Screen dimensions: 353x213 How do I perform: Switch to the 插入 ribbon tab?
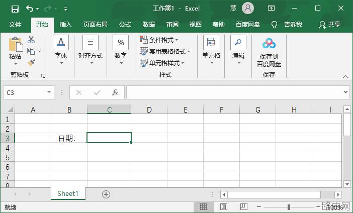tap(66, 24)
